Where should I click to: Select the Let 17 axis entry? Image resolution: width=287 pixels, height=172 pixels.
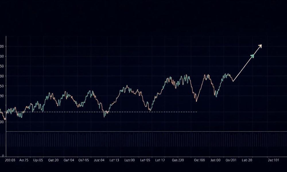159,160
